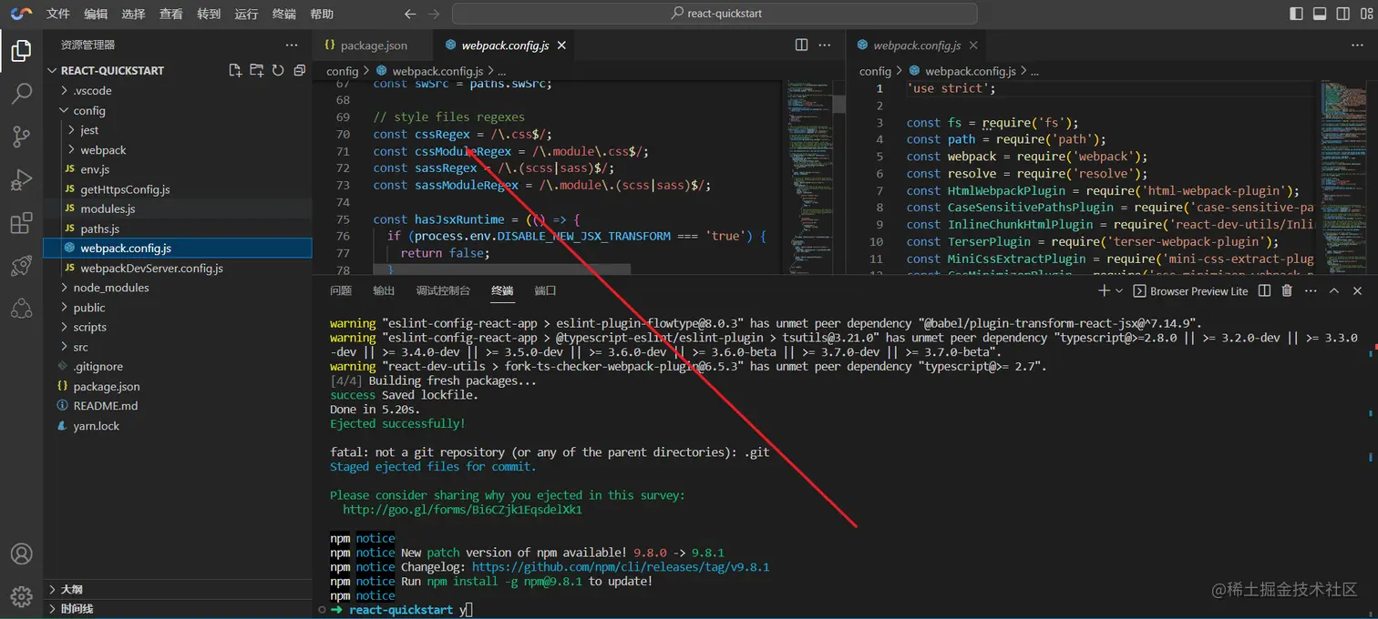Open terminal panel more actions menu
This screenshot has height=619, width=1378.
click(1311, 291)
